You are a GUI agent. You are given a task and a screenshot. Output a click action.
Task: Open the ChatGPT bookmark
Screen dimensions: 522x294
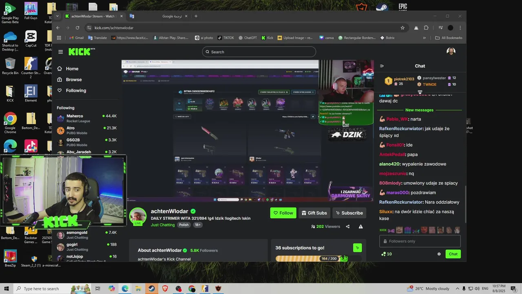point(248,38)
